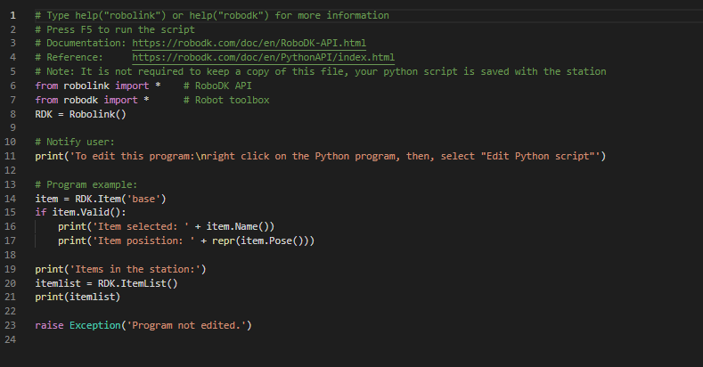Screen dimensions: 703x367
Task: Click the '# RoboDK API' comment
Action: (217, 86)
